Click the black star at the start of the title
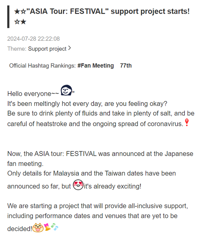202x238 pixels. [x=17, y=11]
